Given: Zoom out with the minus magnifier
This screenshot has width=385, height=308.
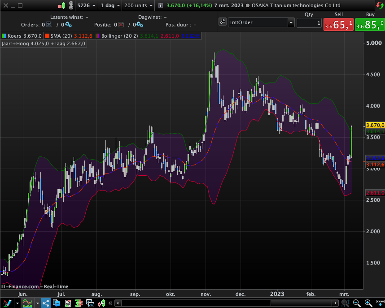Looking at the screenshot, I should click(x=357, y=303).
